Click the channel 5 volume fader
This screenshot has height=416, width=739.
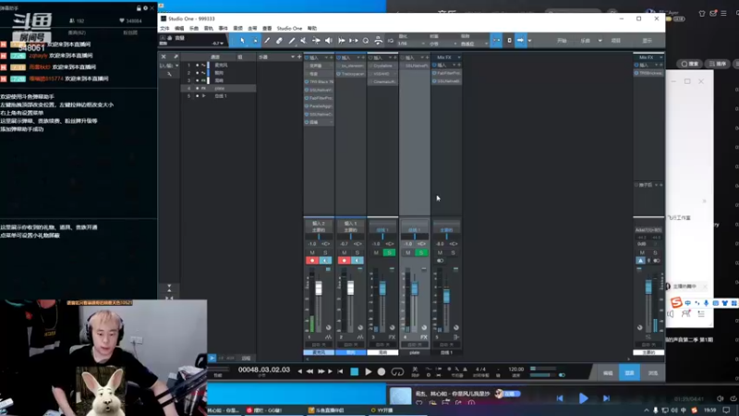coord(446,295)
